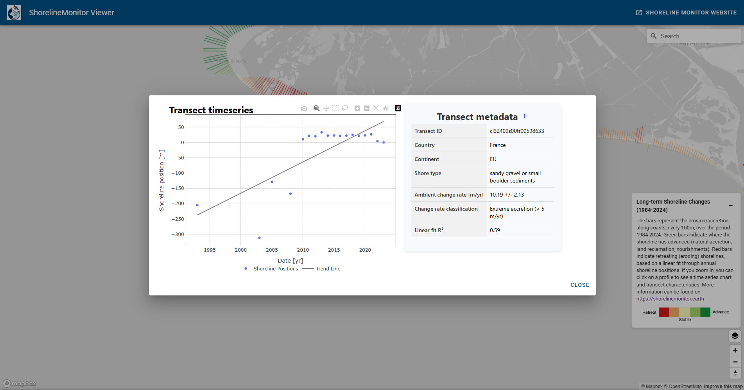The height and width of the screenshot is (390, 744).
Task: Autoscale the chart axes
Action: (376, 108)
